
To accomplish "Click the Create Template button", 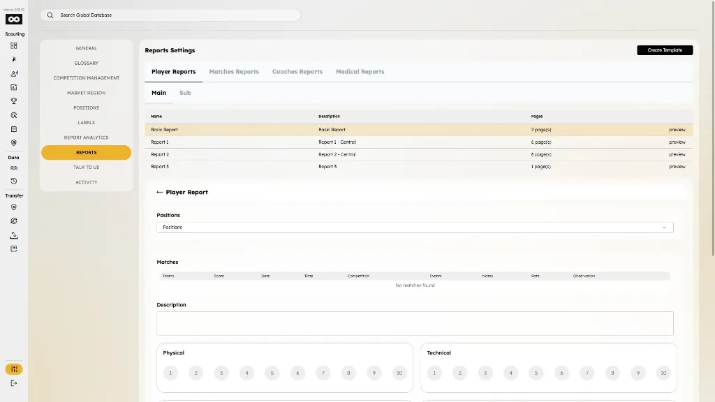I will [x=665, y=50].
